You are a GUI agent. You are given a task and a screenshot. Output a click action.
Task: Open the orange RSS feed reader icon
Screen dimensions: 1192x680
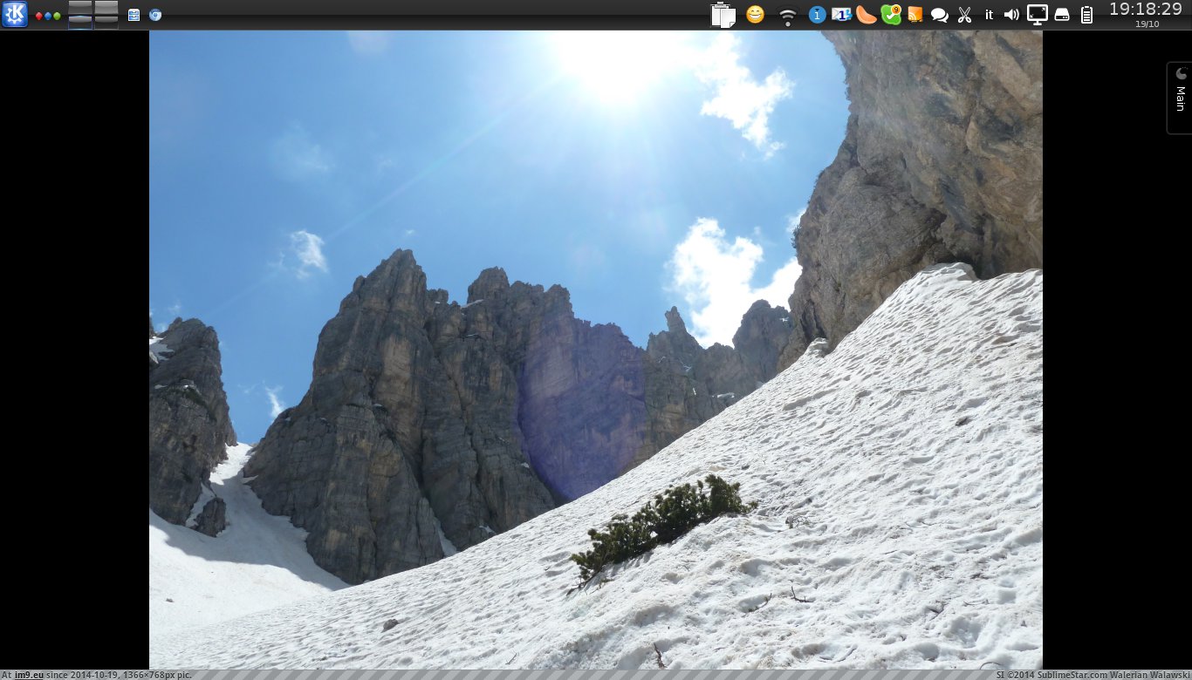click(x=915, y=15)
